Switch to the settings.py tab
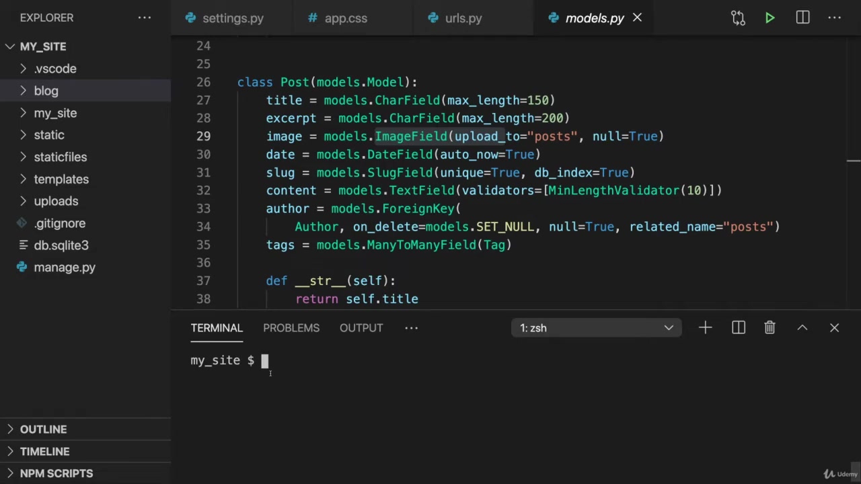This screenshot has height=484, width=861. coord(233,18)
